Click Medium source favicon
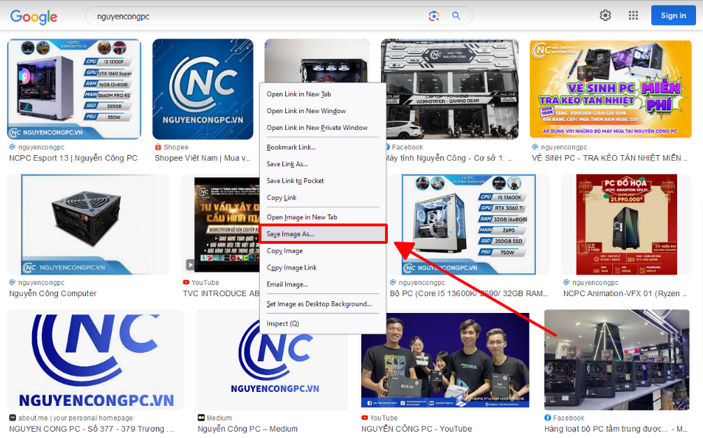 [201, 418]
